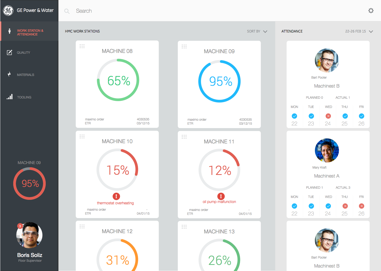381x271 pixels.
Task: Click the 'HMC WORK STATIONS' heading
Action: coord(82,31)
